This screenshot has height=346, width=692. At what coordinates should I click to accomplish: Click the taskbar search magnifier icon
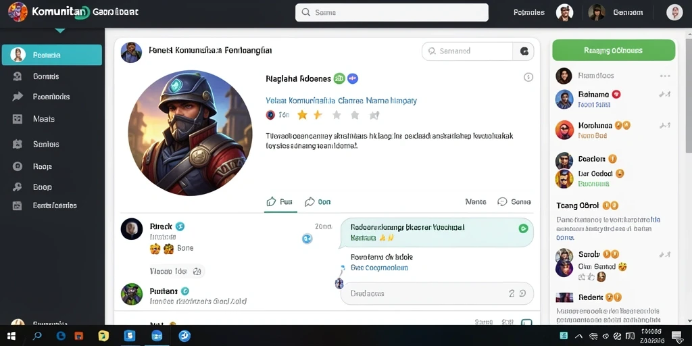(38, 336)
